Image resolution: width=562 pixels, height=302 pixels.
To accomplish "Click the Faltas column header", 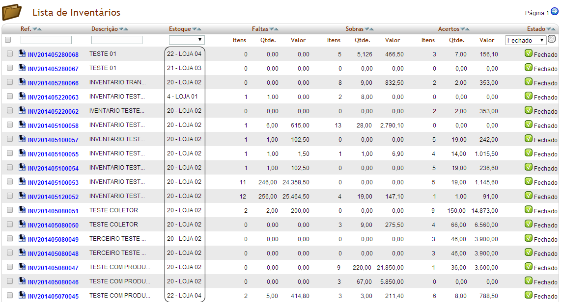I will 260,29.
